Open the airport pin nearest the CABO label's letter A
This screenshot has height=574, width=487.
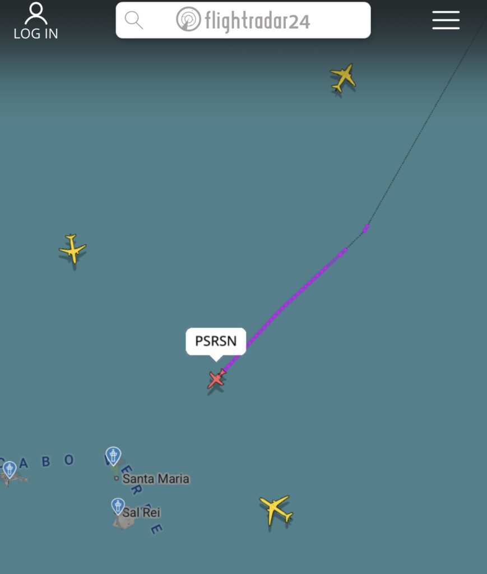tap(10, 470)
